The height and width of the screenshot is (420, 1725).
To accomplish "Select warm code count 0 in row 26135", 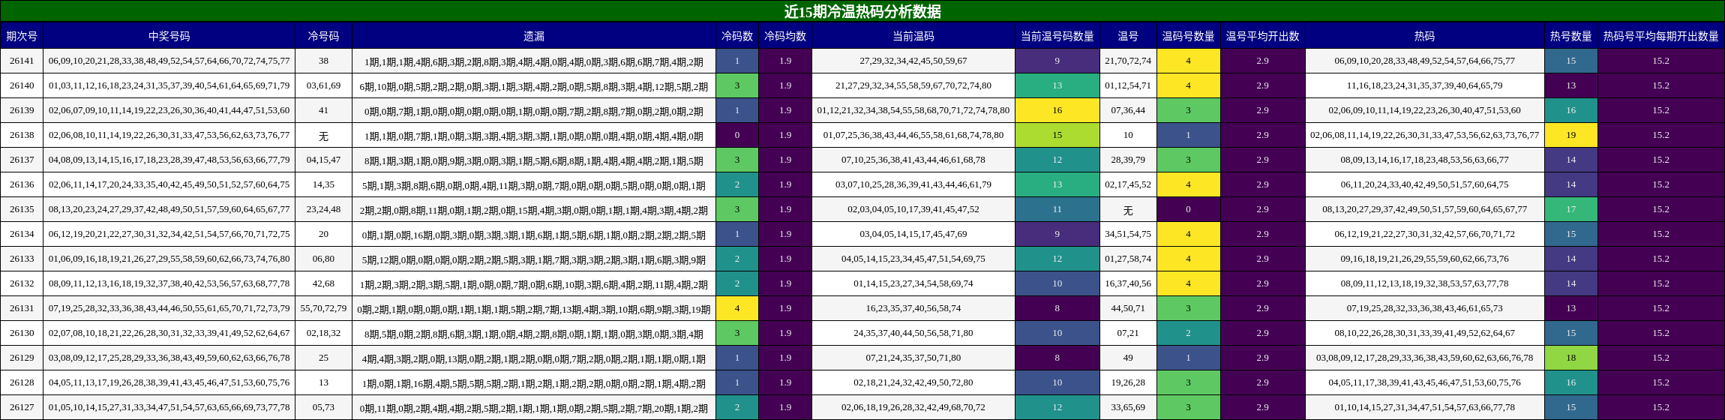I will [1188, 209].
